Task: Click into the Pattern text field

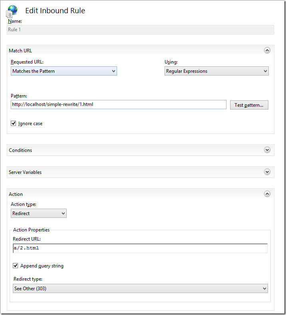Action: (119, 104)
